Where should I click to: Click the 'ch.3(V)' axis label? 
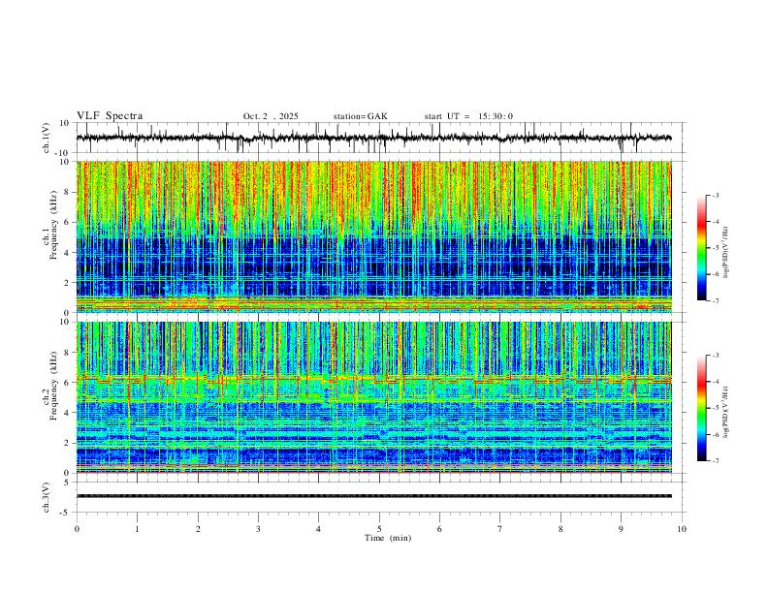click(47, 497)
